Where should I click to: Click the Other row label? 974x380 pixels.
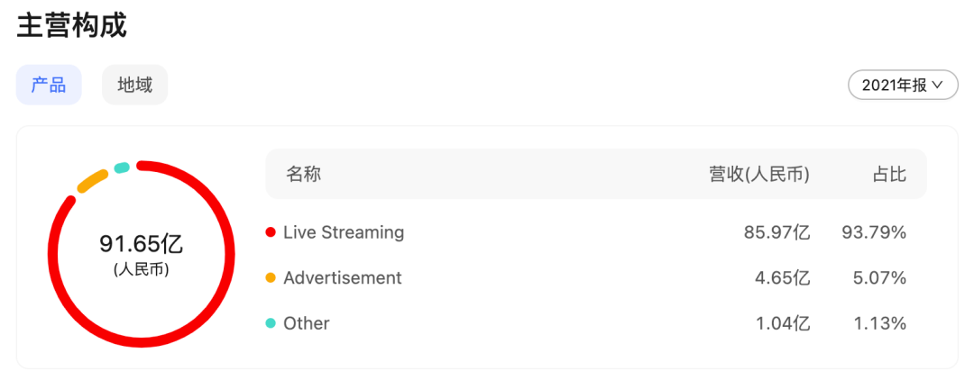[307, 323]
